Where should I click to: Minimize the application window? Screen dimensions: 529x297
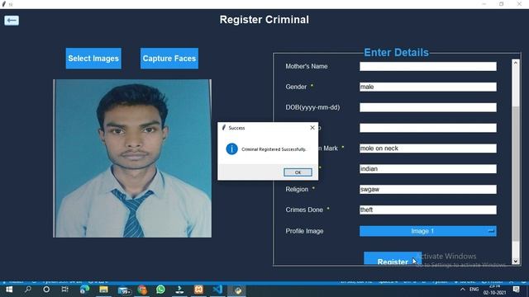pos(484,4)
